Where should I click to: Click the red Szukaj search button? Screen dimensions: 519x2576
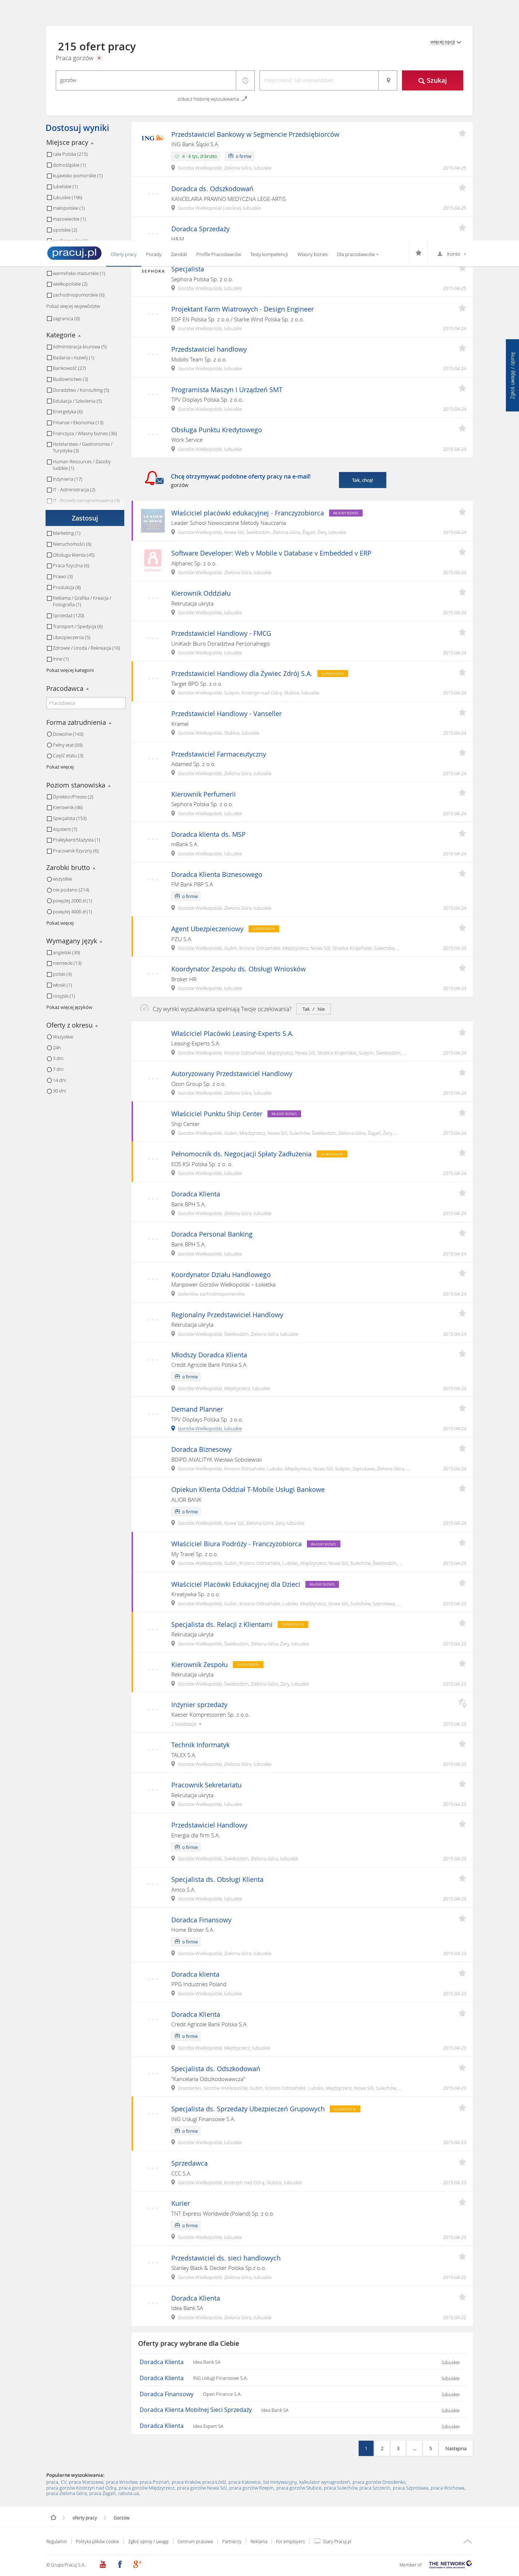pyautogui.click(x=432, y=80)
